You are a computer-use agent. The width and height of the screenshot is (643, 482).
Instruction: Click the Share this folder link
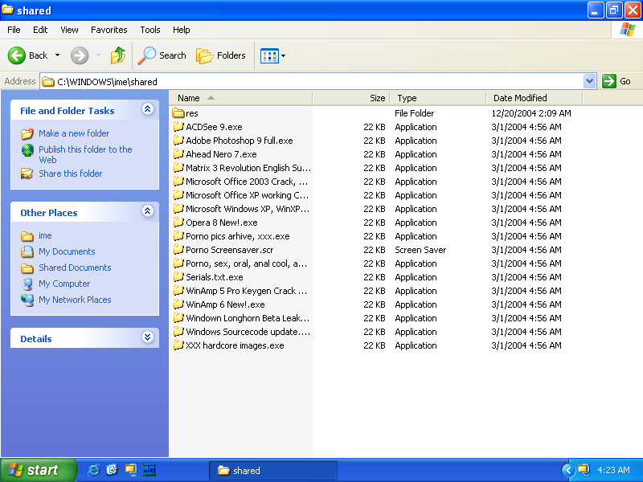71,174
